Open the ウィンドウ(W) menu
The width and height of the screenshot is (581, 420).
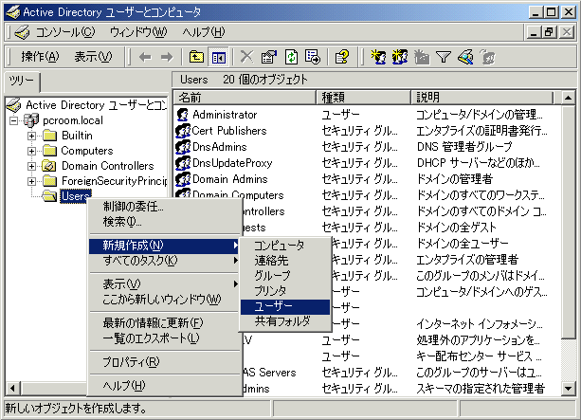coord(138,32)
